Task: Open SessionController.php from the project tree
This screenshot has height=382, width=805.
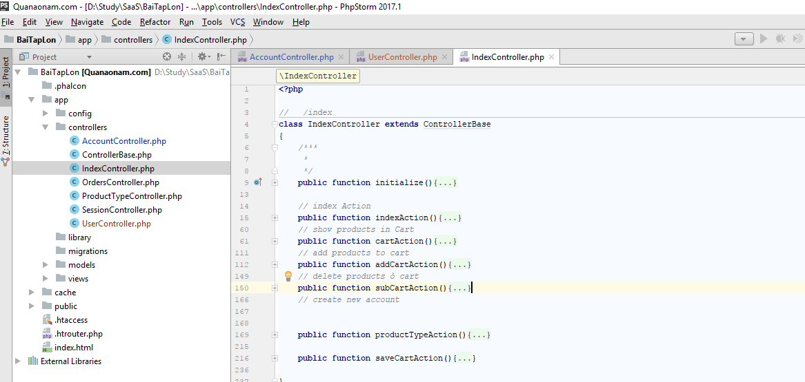Action: [121, 210]
